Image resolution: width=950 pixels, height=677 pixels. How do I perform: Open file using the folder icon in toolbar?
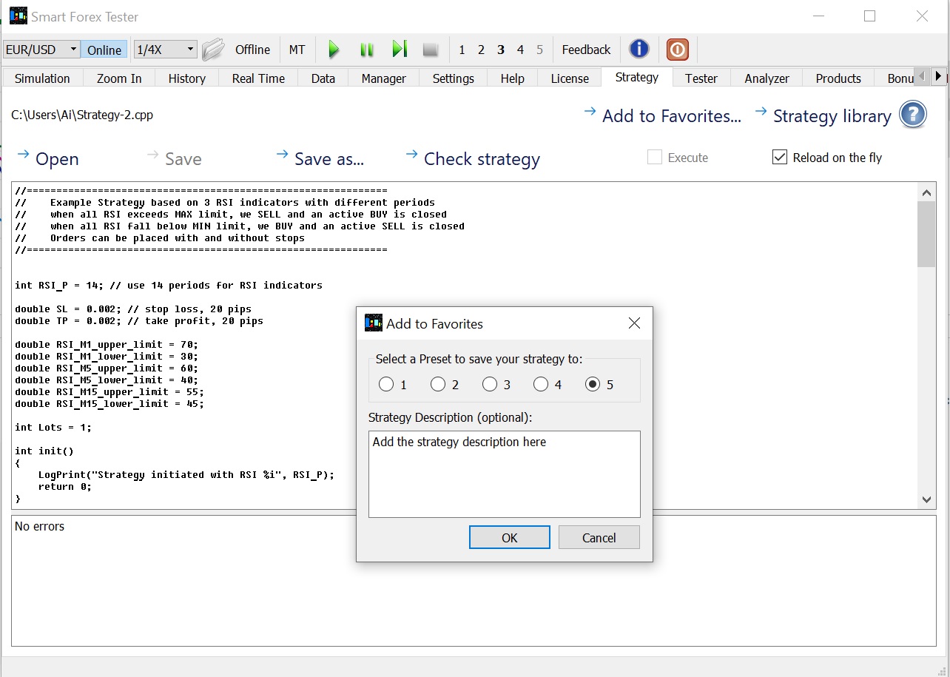[213, 50]
